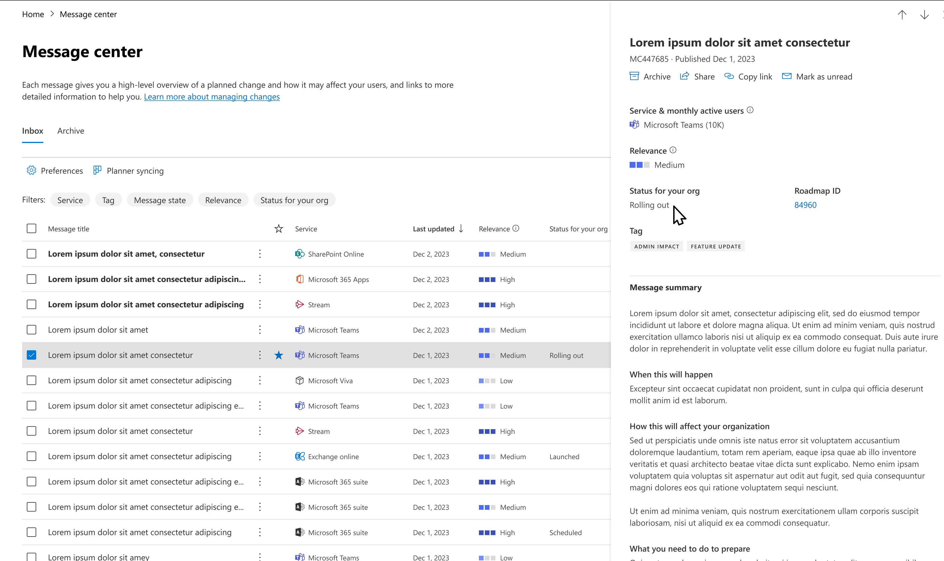Screen dimensions: 944x561
Task: Expand the Message state filter dropdown
Action: (x=159, y=200)
